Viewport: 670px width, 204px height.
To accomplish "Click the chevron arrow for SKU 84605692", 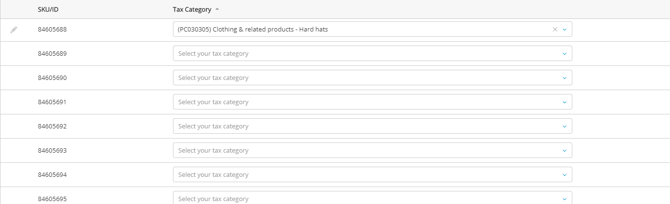I will pos(565,126).
